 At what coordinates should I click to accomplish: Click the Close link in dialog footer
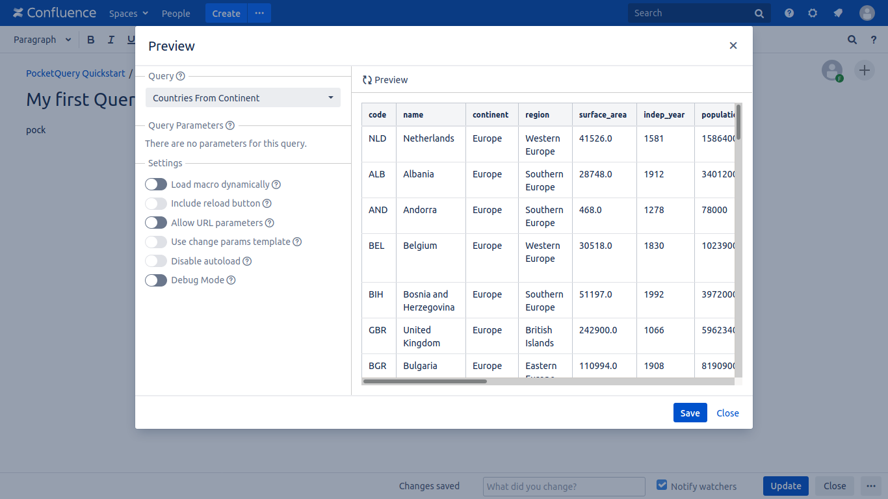pos(727,413)
